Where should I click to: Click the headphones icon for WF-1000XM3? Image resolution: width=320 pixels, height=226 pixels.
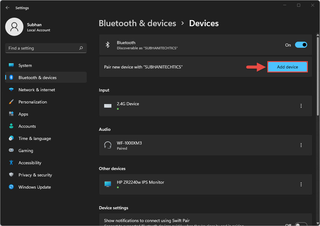(x=108, y=145)
